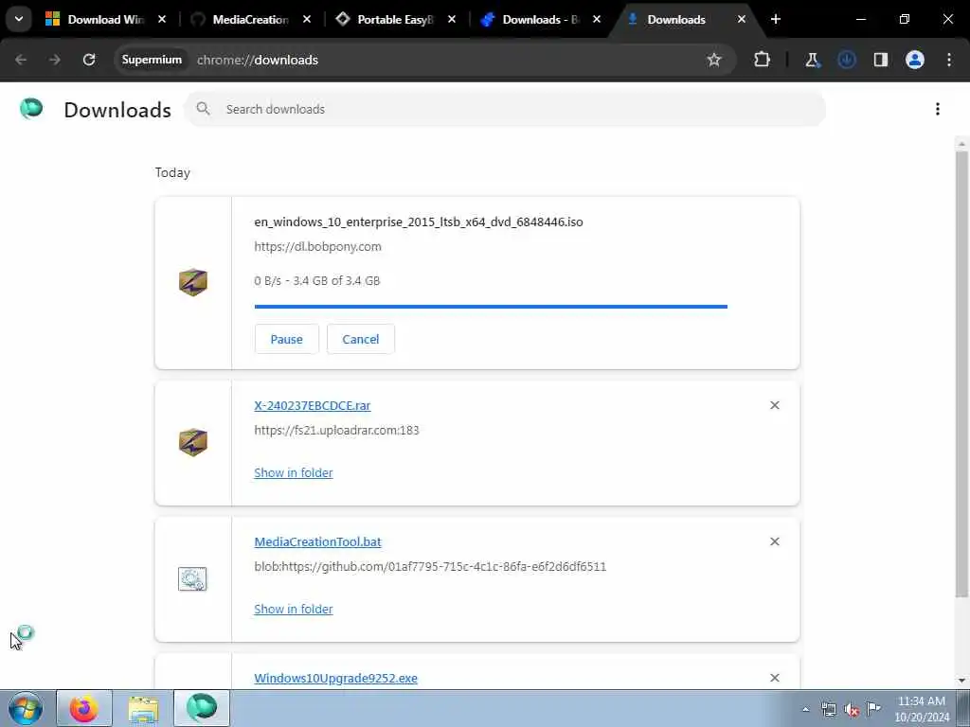Image resolution: width=970 pixels, height=727 pixels.
Task: Show MediaCreationTool.bat in folder
Action: [x=294, y=609]
